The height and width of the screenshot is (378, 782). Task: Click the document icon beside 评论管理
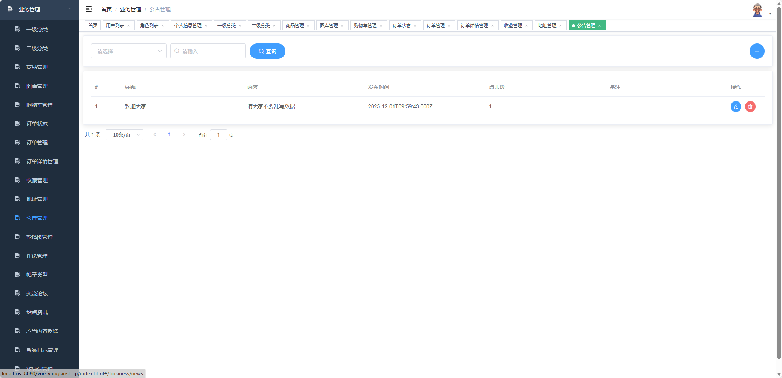[17, 255]
